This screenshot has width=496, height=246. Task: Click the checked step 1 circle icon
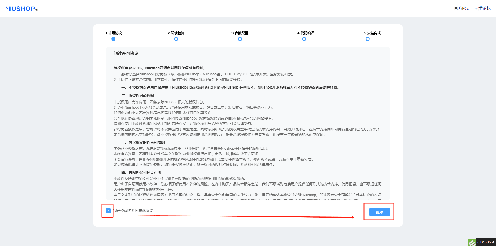click(x=113, y=39)
